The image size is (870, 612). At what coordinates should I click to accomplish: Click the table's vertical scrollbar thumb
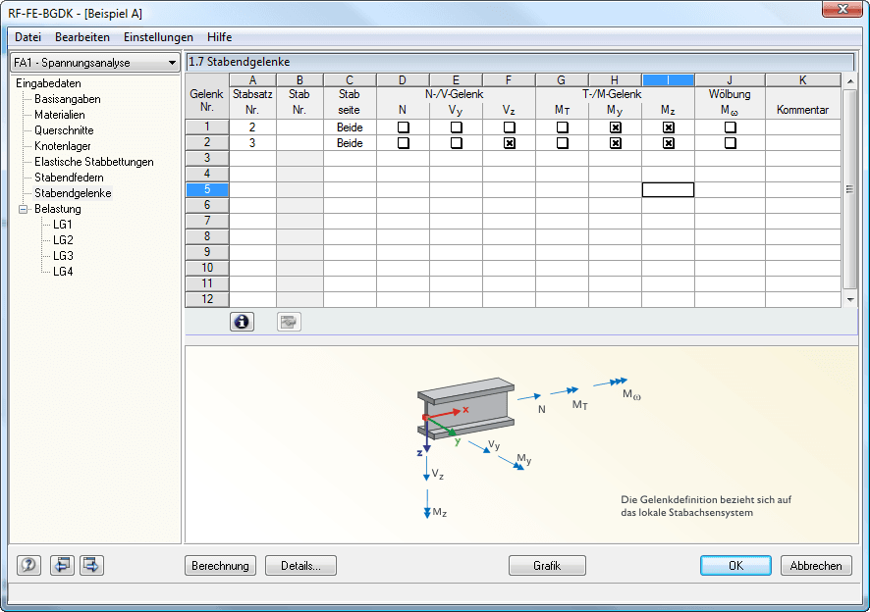[x=849, y=189]
